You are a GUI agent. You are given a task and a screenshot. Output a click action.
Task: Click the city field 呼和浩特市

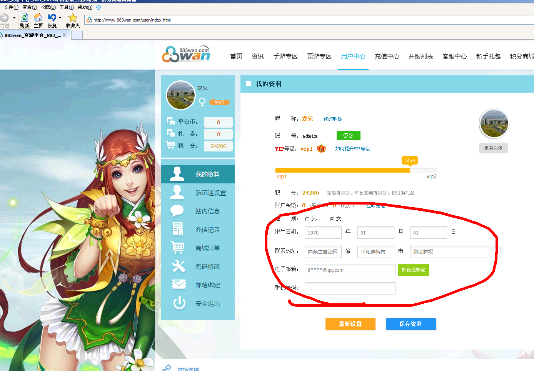(376, 252)
